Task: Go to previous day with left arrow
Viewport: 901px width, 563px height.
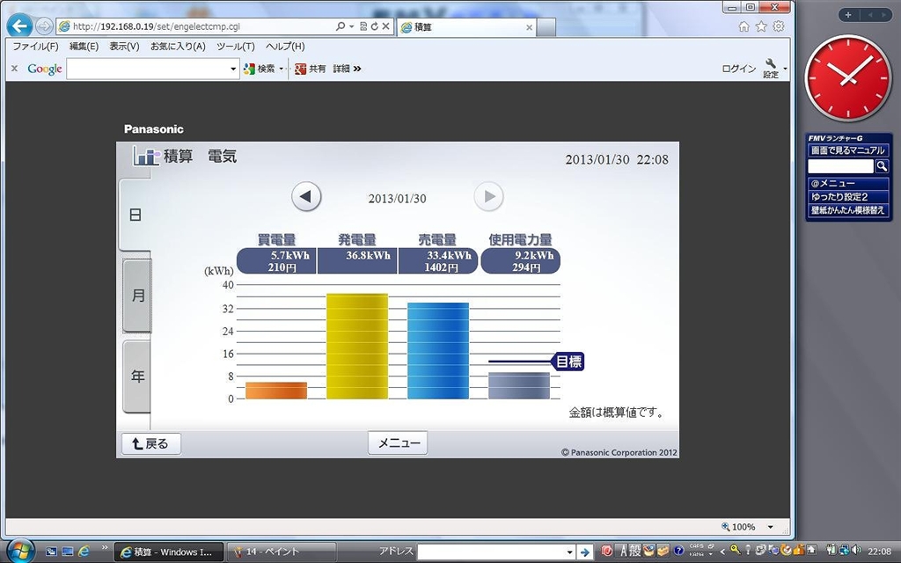Action: pyautogui.click(x=306, y=196)
